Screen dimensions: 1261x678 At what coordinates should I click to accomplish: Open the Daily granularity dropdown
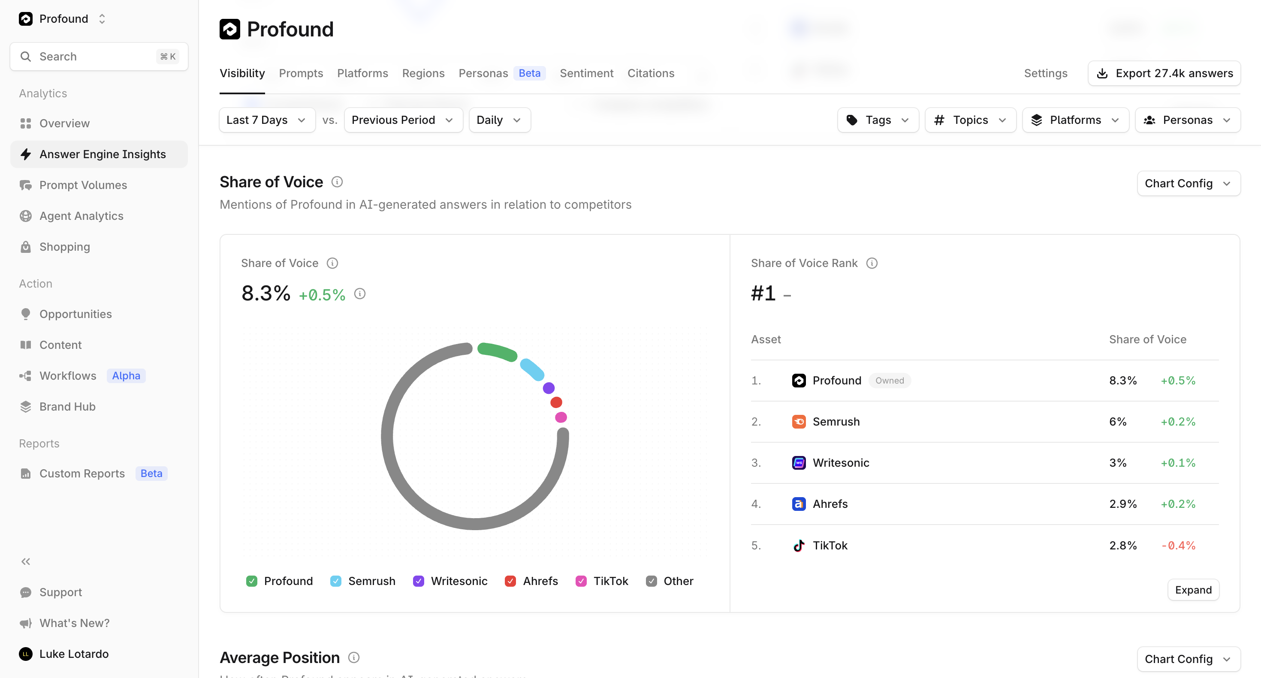pyautogui.click(x=500, y=120)
